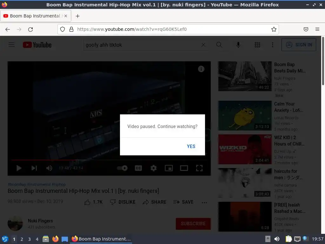This screenshot has width=325, height=244.
Task: Click YES to continue watching
Action: click(x=191, y=146)
